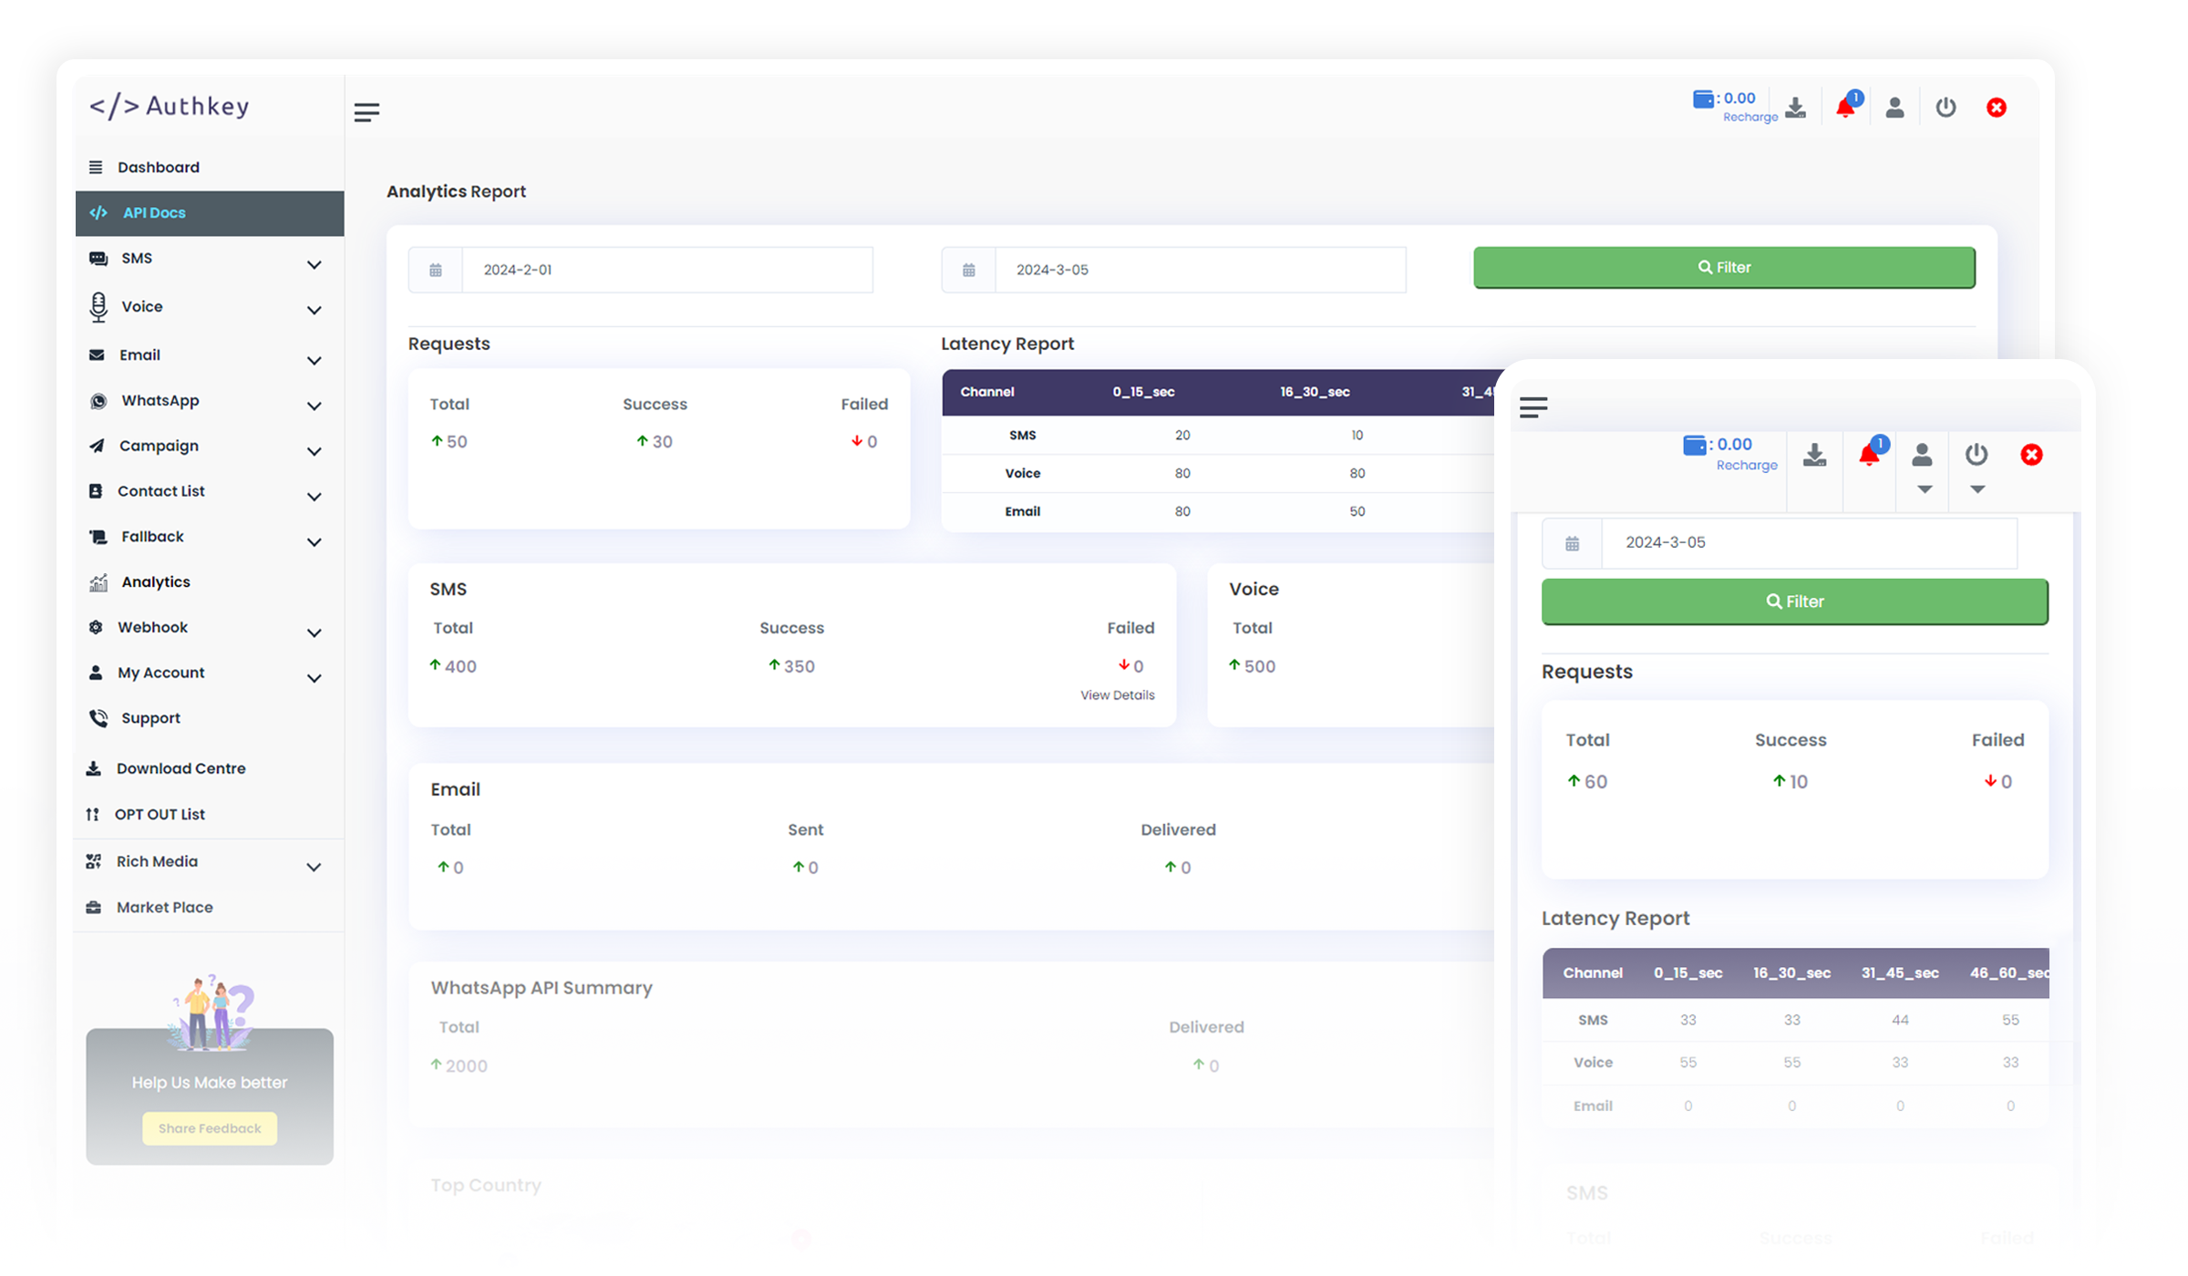Click the View Details link in the SMS card
This screenshot has width=2188, height=1276.
(x=1117, y=695)
